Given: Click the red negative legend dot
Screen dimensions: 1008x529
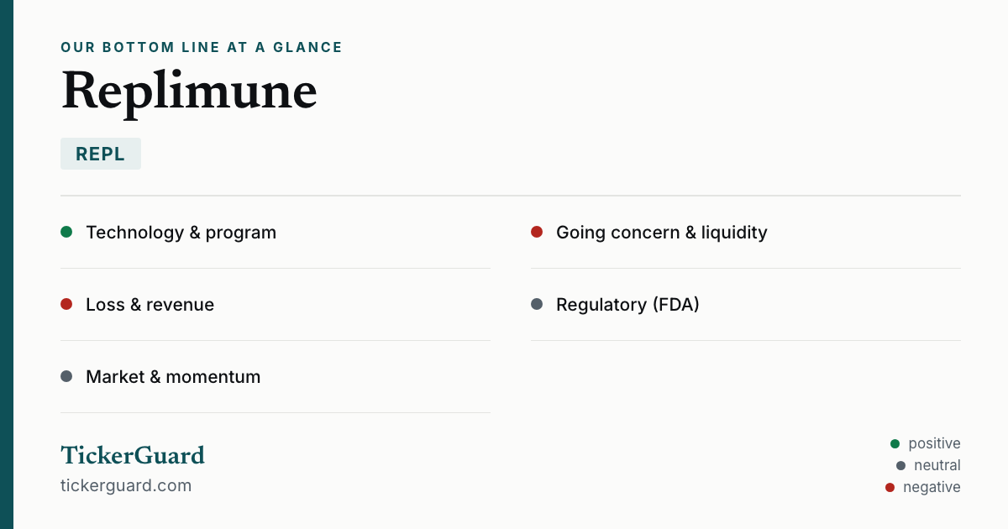Looking at the screenshot, I should coord(890,487).
